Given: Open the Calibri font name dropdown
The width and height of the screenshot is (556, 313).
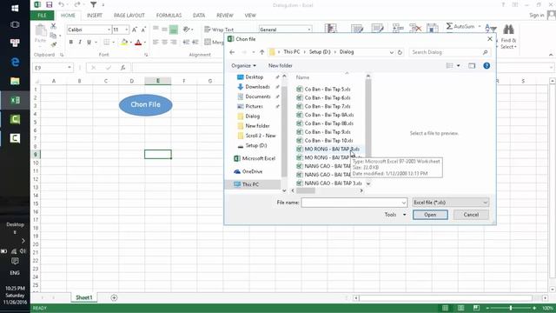Looking at the screenshot, I should click(x=109, y=30).
